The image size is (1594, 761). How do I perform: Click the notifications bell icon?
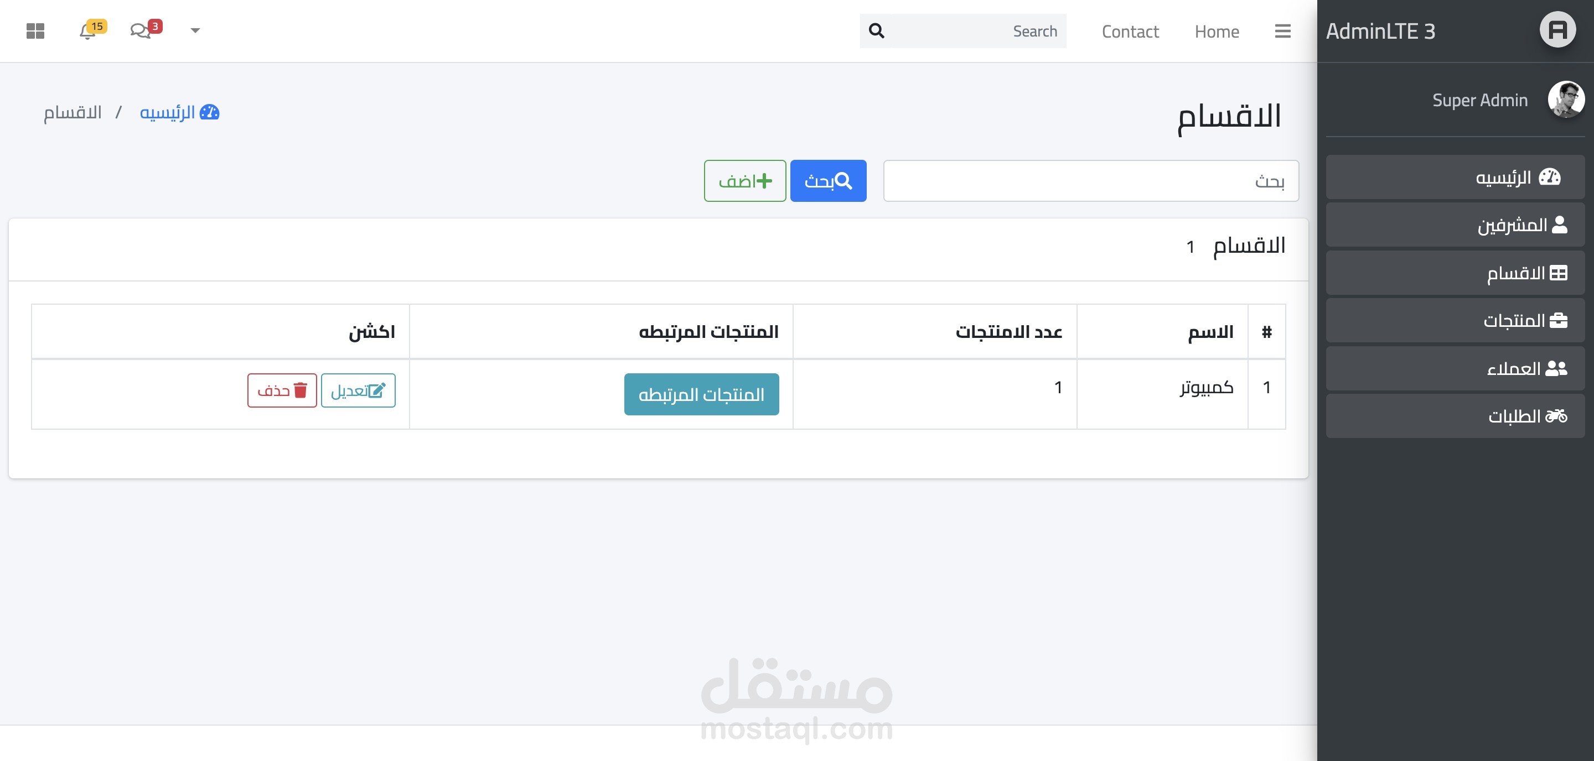pos(87,32)
